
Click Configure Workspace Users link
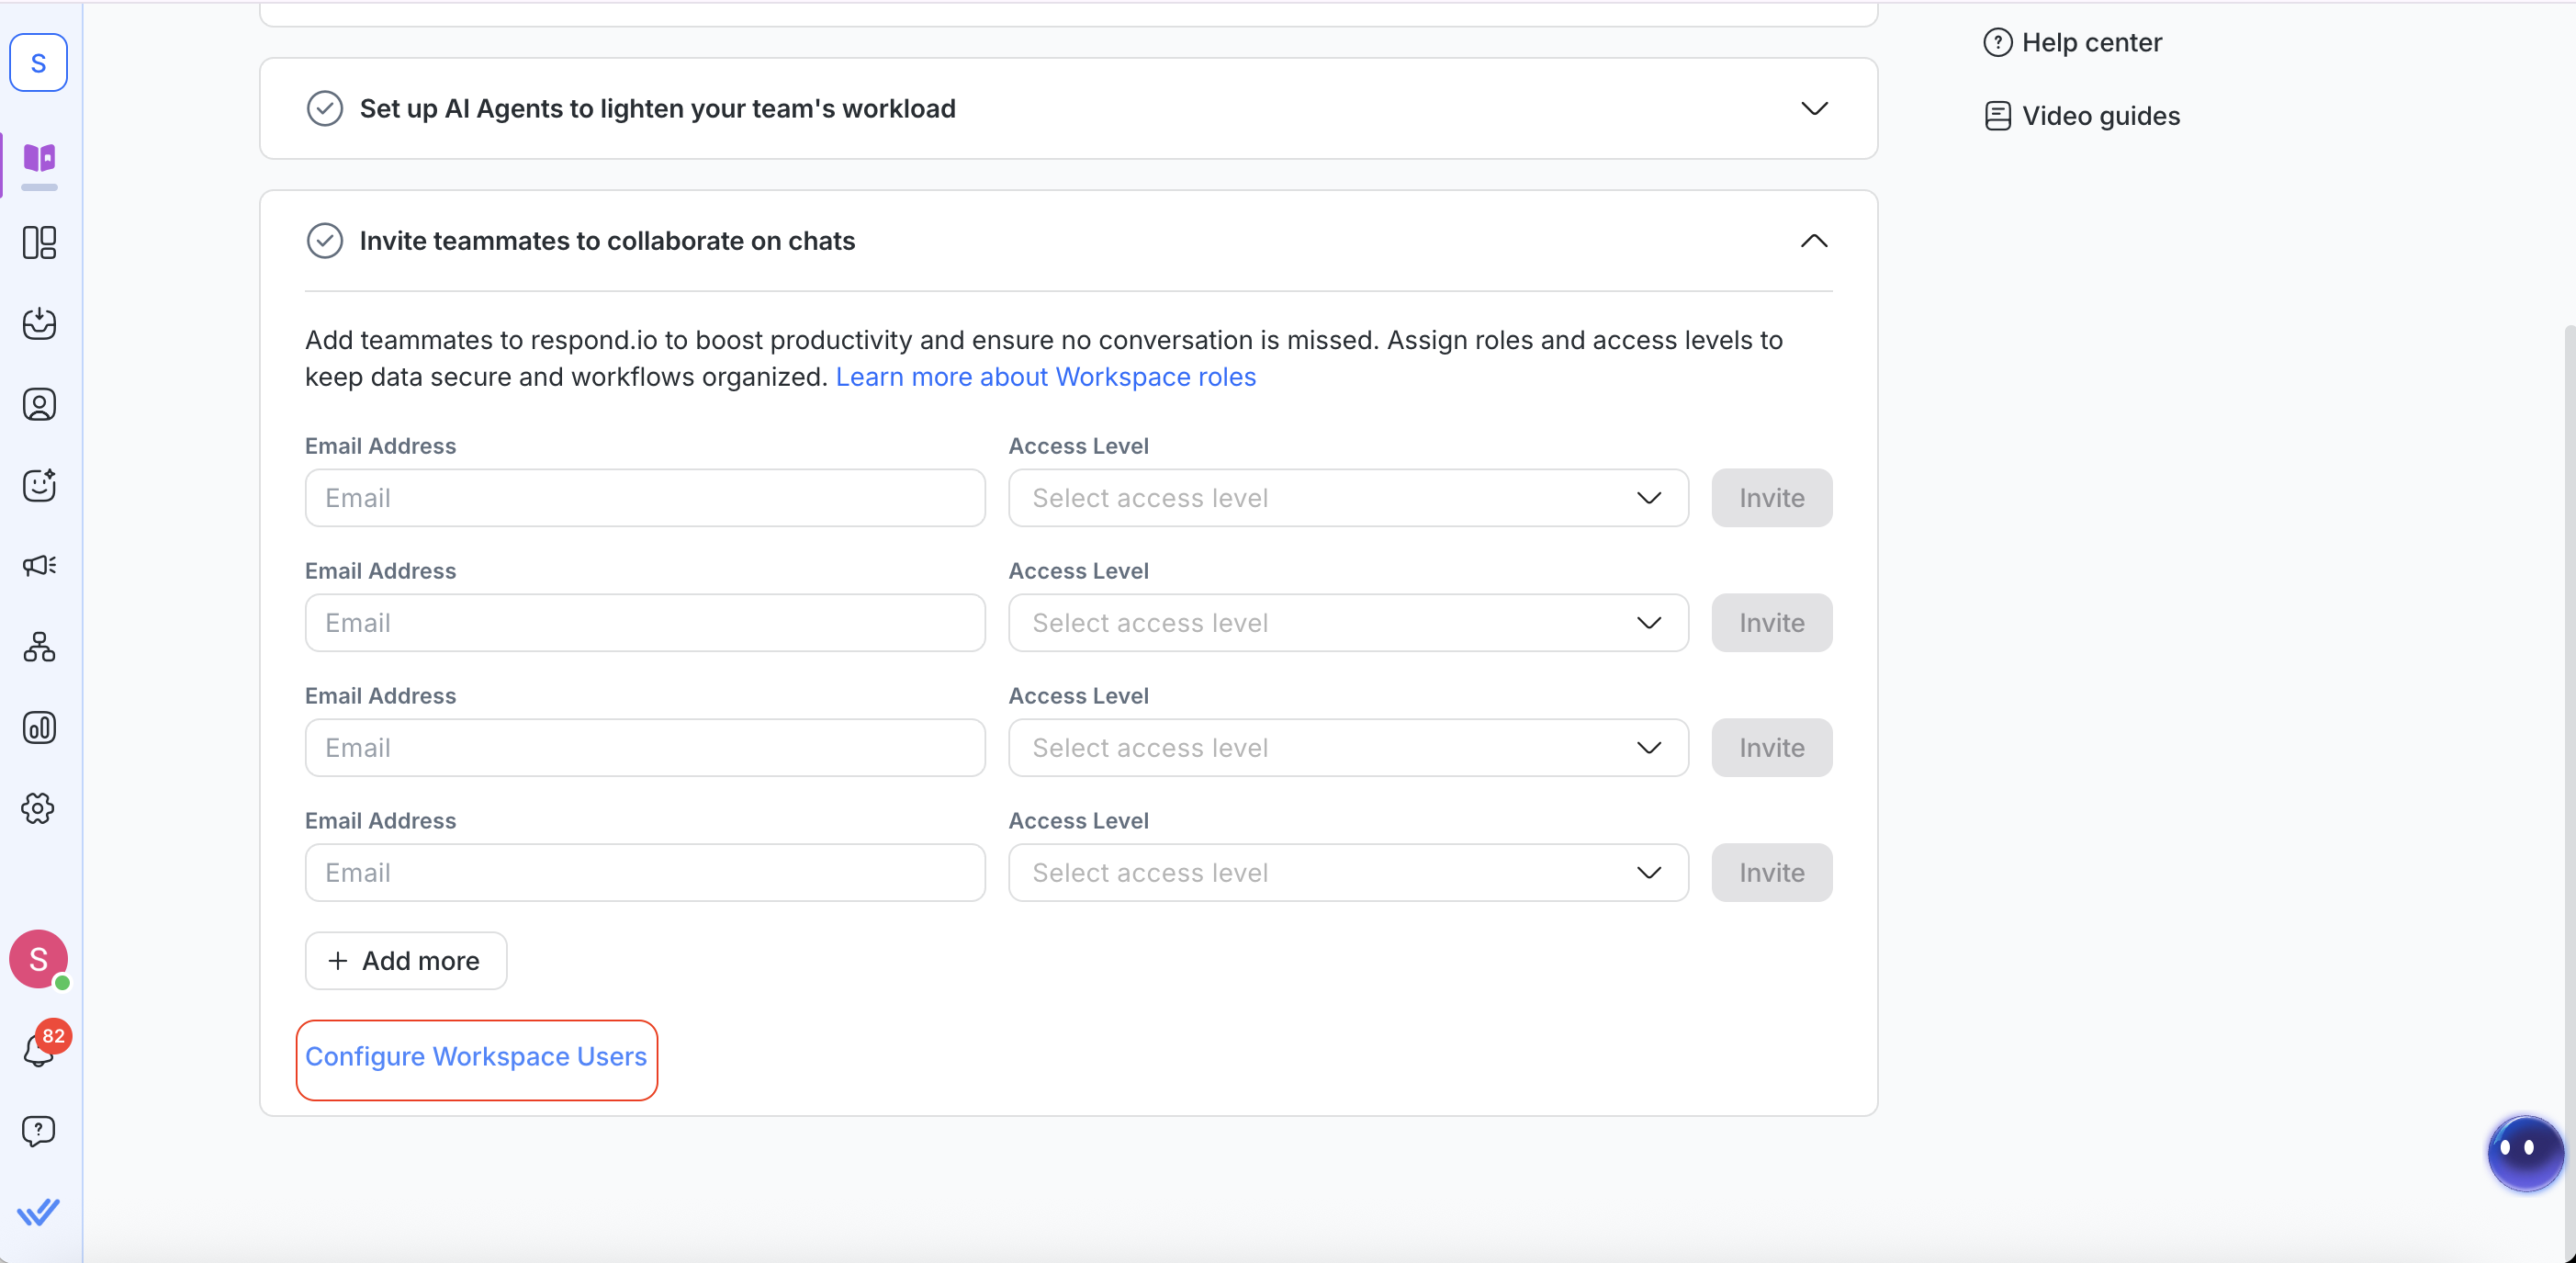point(476,1057)
